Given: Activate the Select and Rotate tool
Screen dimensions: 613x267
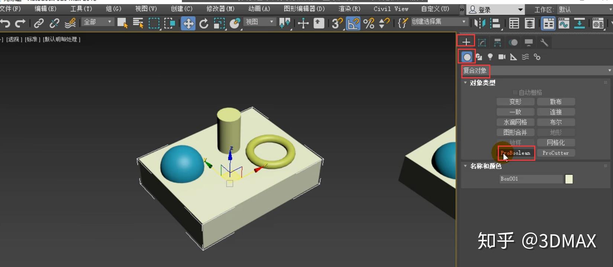Looking at the screenshot, I should point(204,23).
